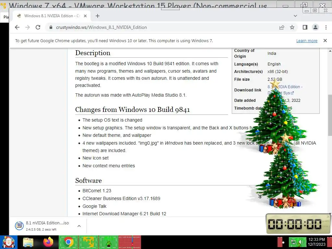Click the address bar URL
Viewport: 332px width, 249px height.
tap(101, 27)
